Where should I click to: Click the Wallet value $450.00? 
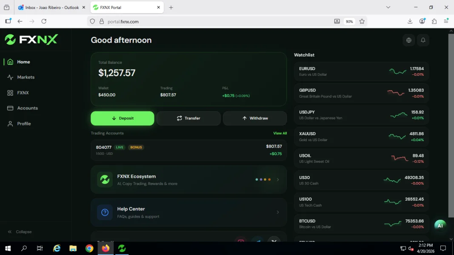tap(107, 95)
